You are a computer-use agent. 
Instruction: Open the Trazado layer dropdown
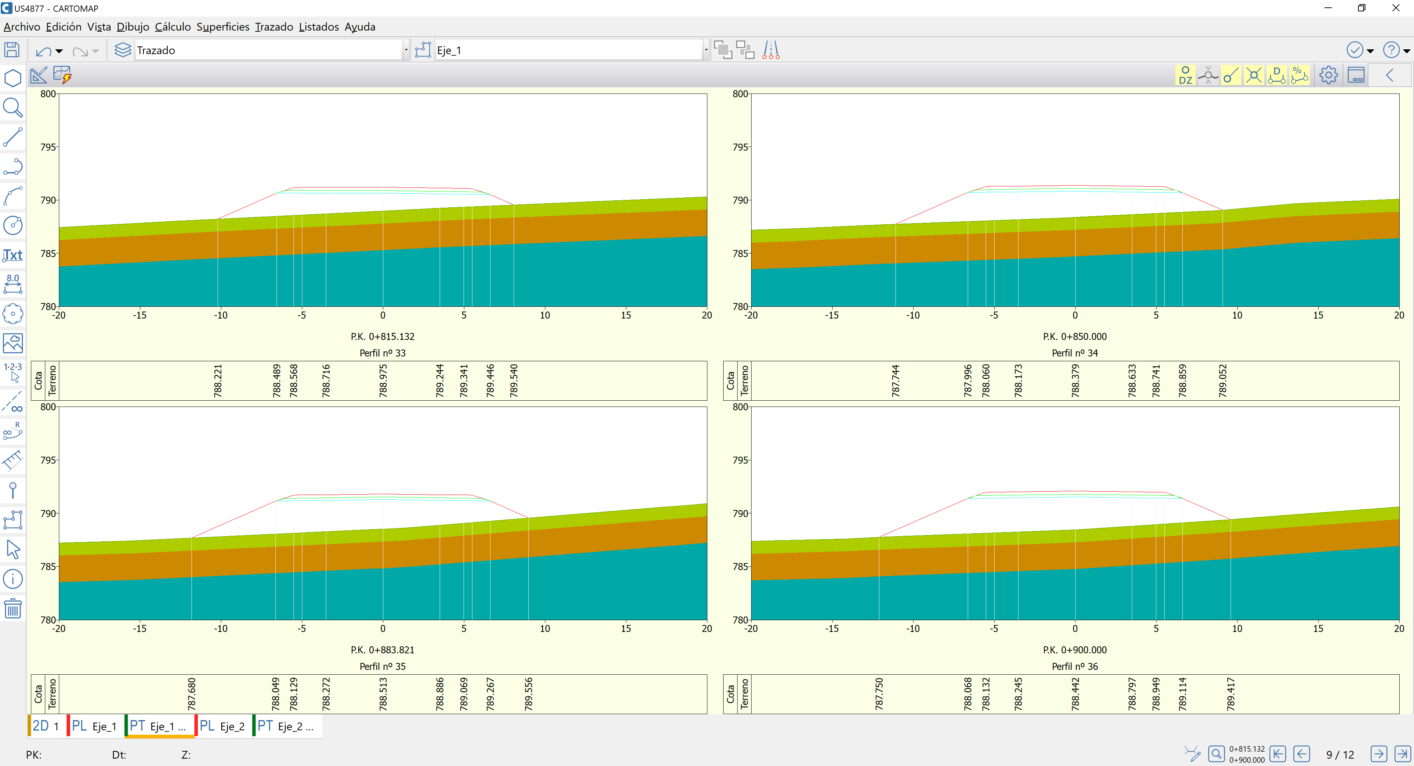coord(406,50)
